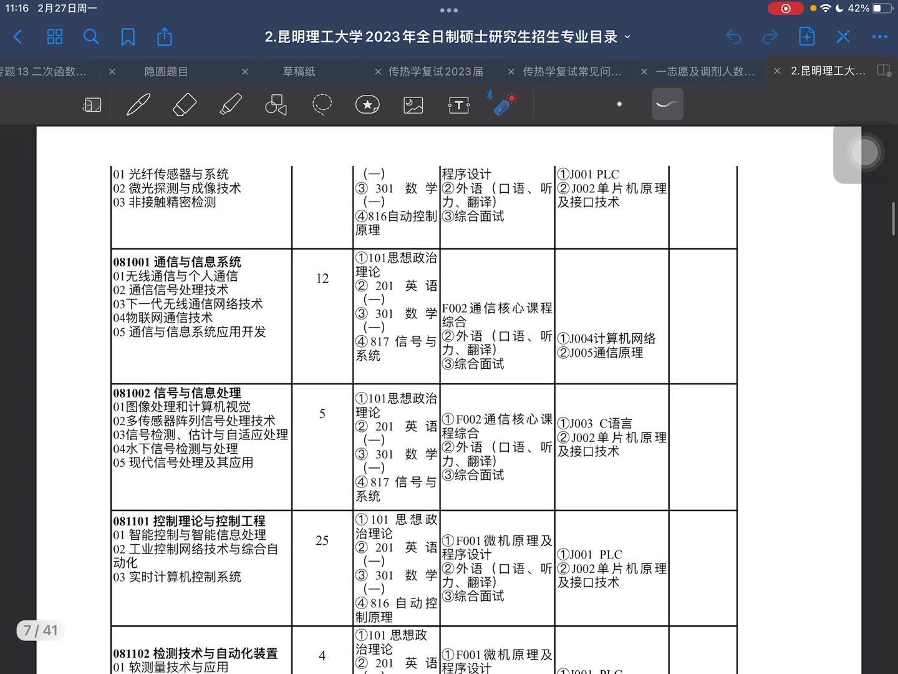The width and height of the screenshot is (898, 674).
Task: Close the 昆明理工大 tab
Action: [777, 71]
